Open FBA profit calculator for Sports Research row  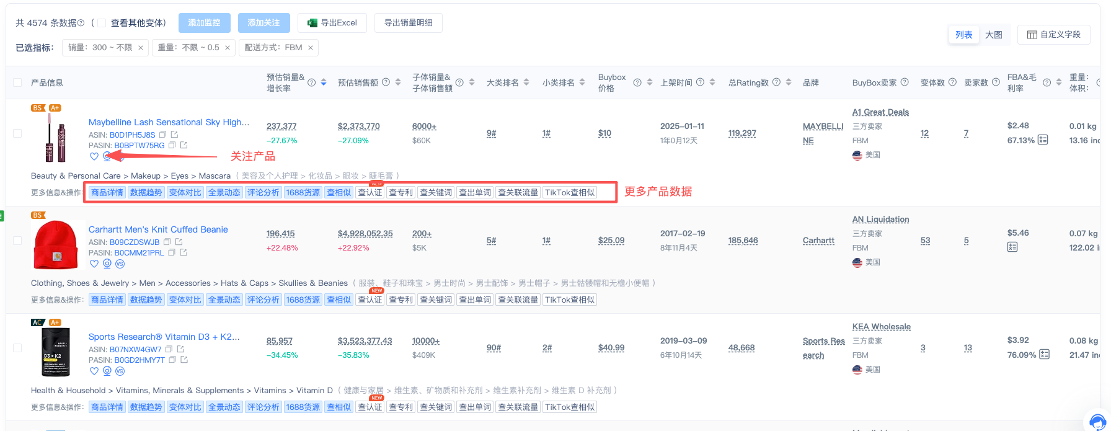point(1045,354)
